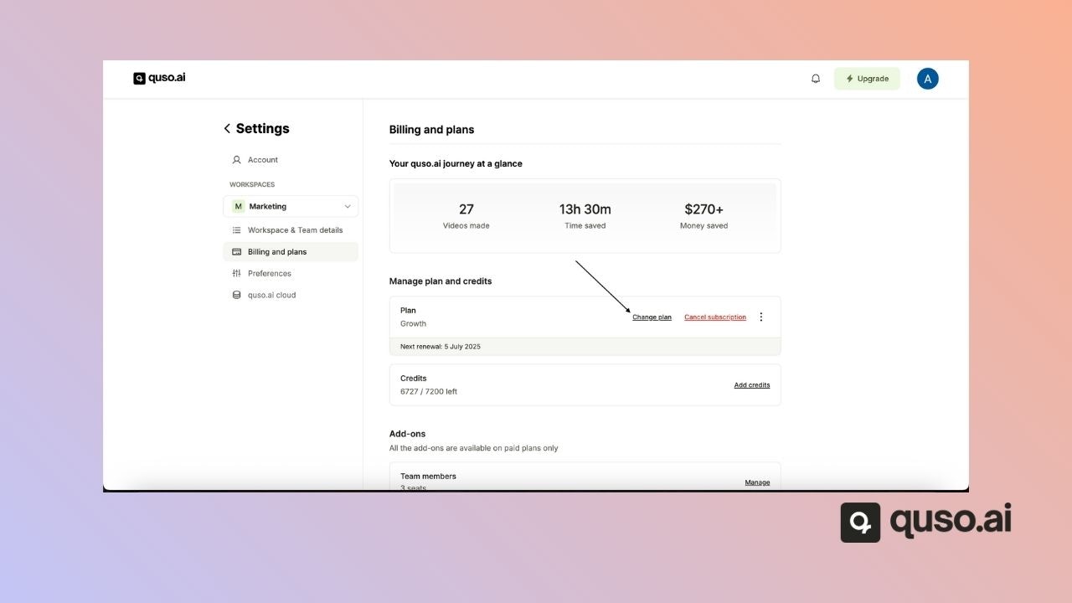Click Cancel subscription link
This screenshot has width=1072, height=603.
715,317
